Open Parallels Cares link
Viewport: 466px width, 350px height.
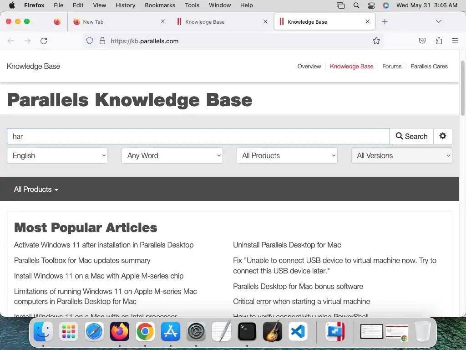click(x=429, y=67)
